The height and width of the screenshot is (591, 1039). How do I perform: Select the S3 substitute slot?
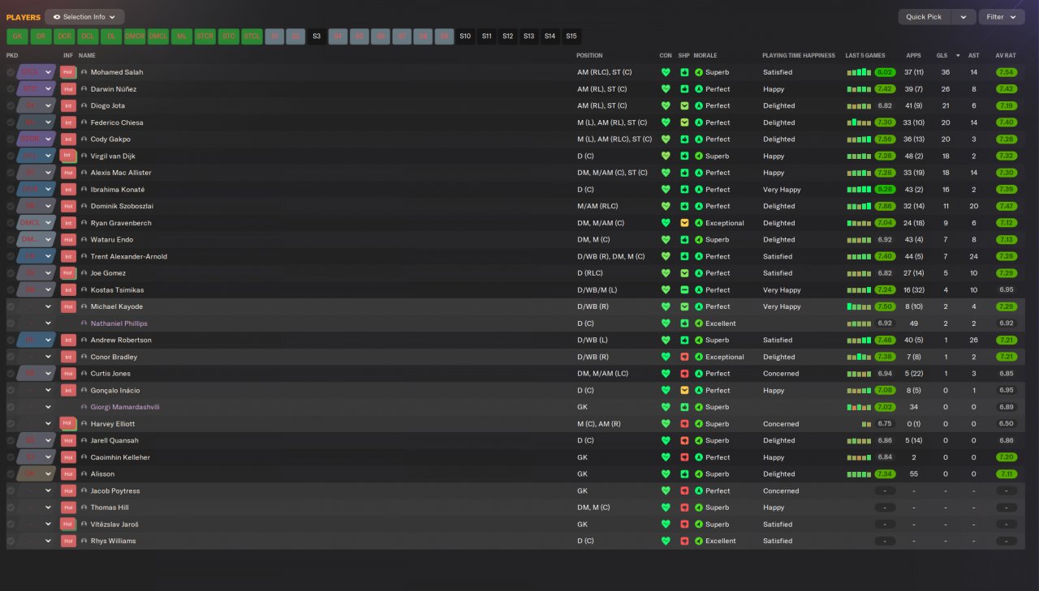(317, 36)
